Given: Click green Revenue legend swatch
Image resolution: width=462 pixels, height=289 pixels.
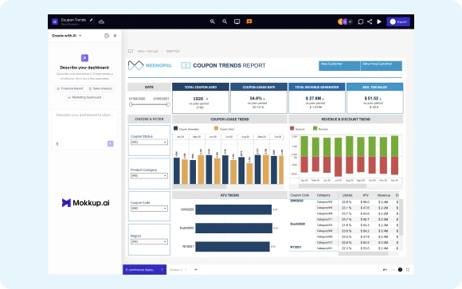Looking at the screenshot, I should point(315,128).
